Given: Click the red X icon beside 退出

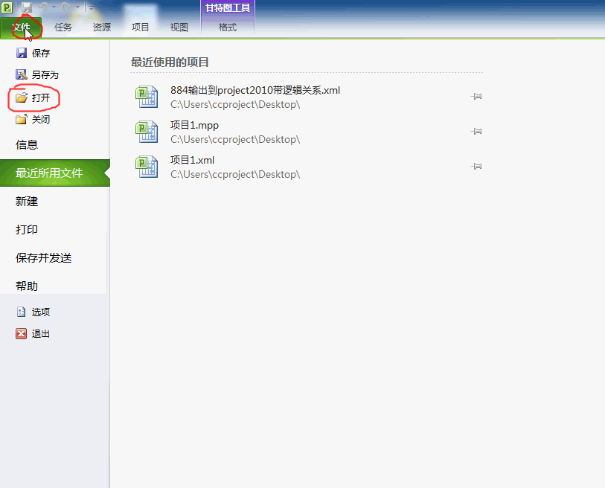Looking at the screenshot, I should tap(22, 334).
